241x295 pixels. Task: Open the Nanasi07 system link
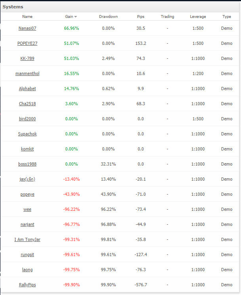point(27,28)
